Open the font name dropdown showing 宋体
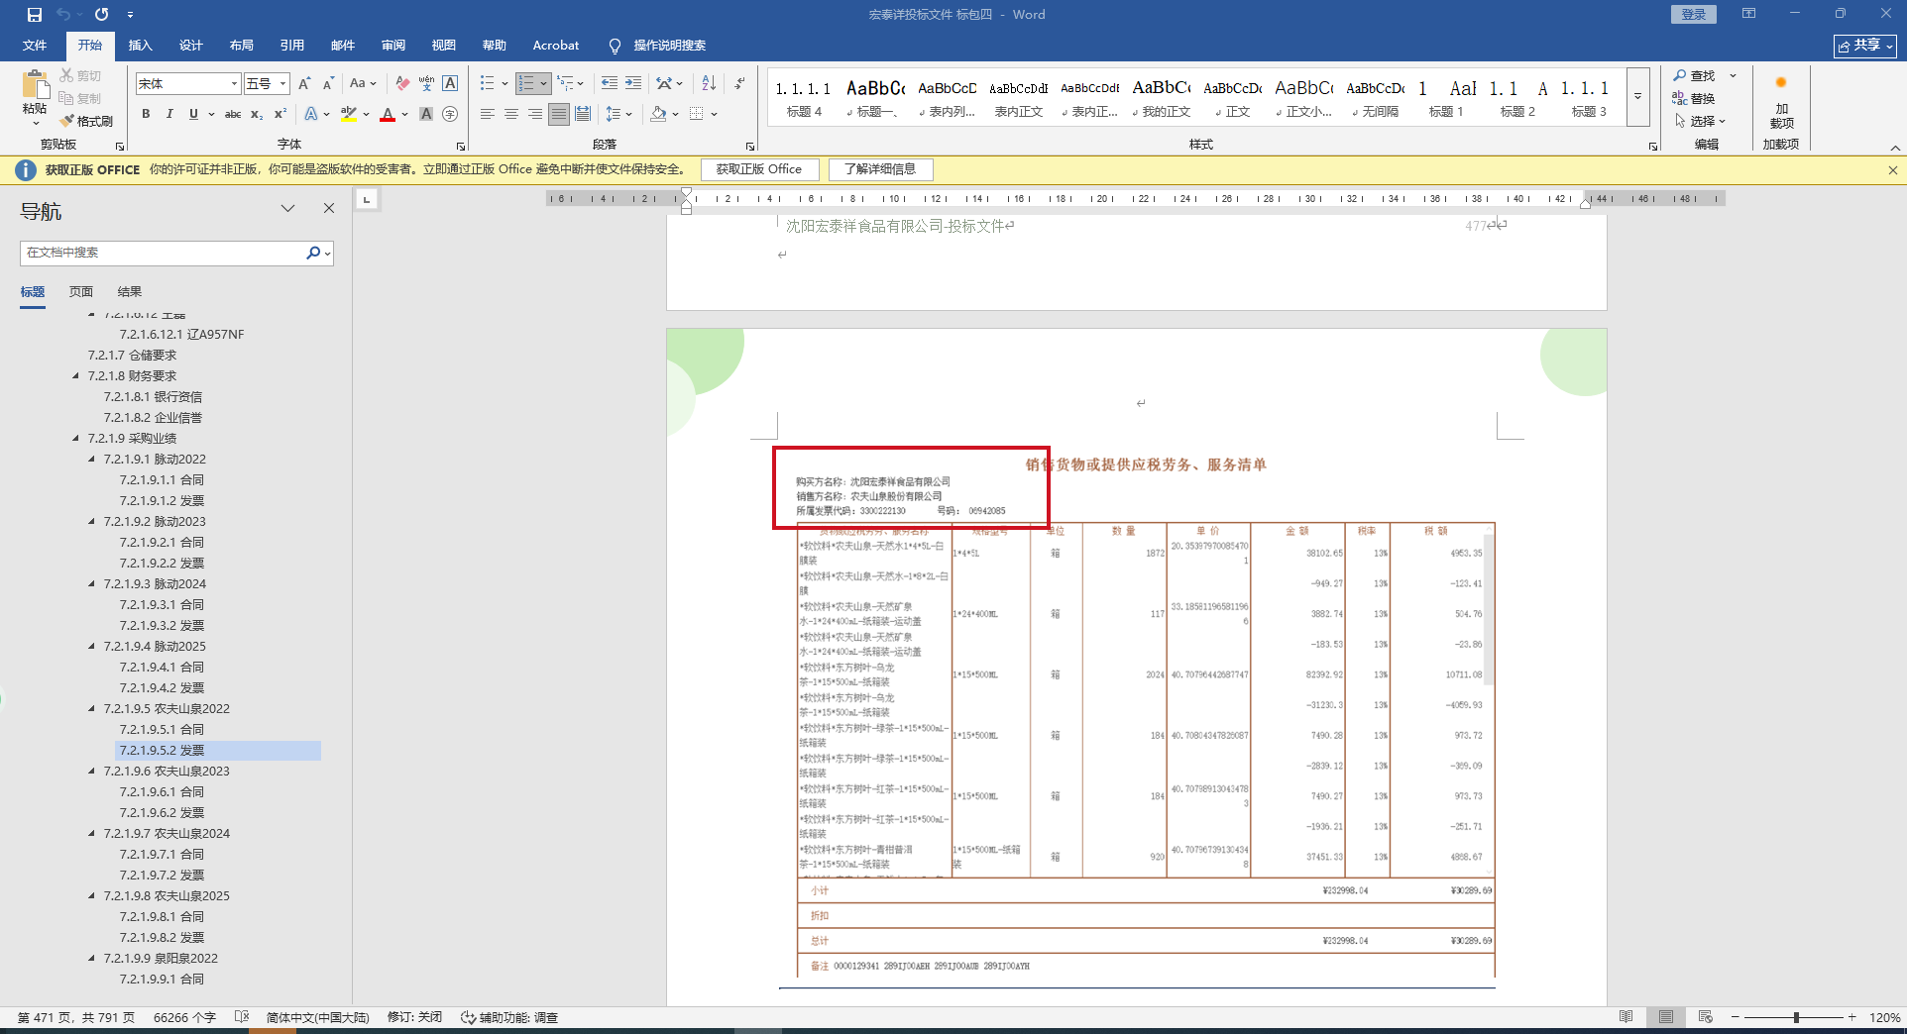 coord(234,84)
